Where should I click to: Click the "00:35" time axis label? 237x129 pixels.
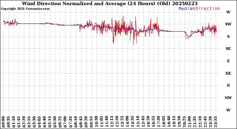9,122
